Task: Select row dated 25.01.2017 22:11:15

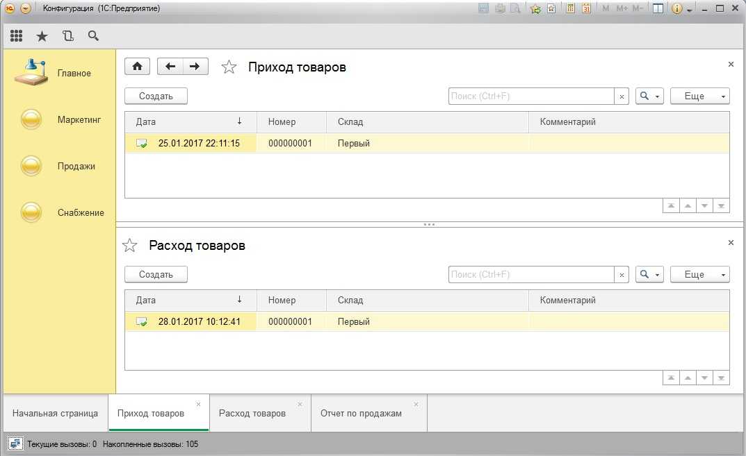Action: pyautogui.click(x=428, y=143)
